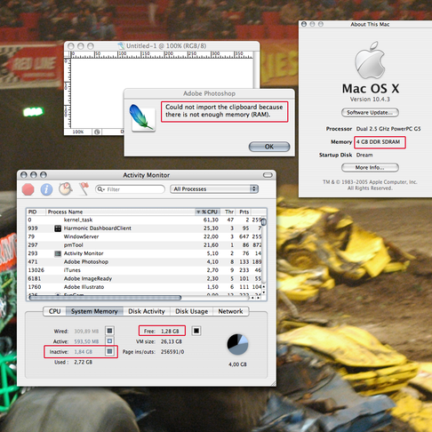Click the Active memory color swatch

tap(109, 341)
